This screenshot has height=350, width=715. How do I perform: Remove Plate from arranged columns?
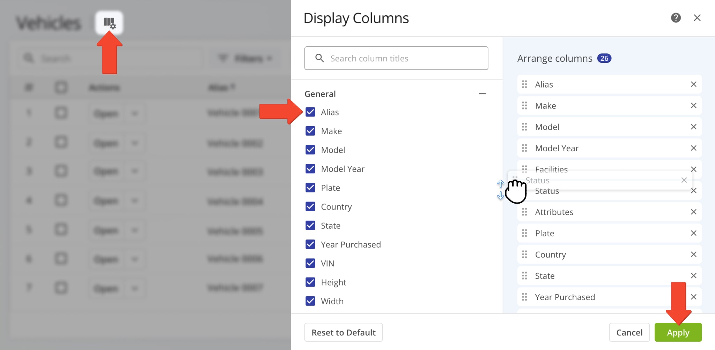[x=694, y=233]
